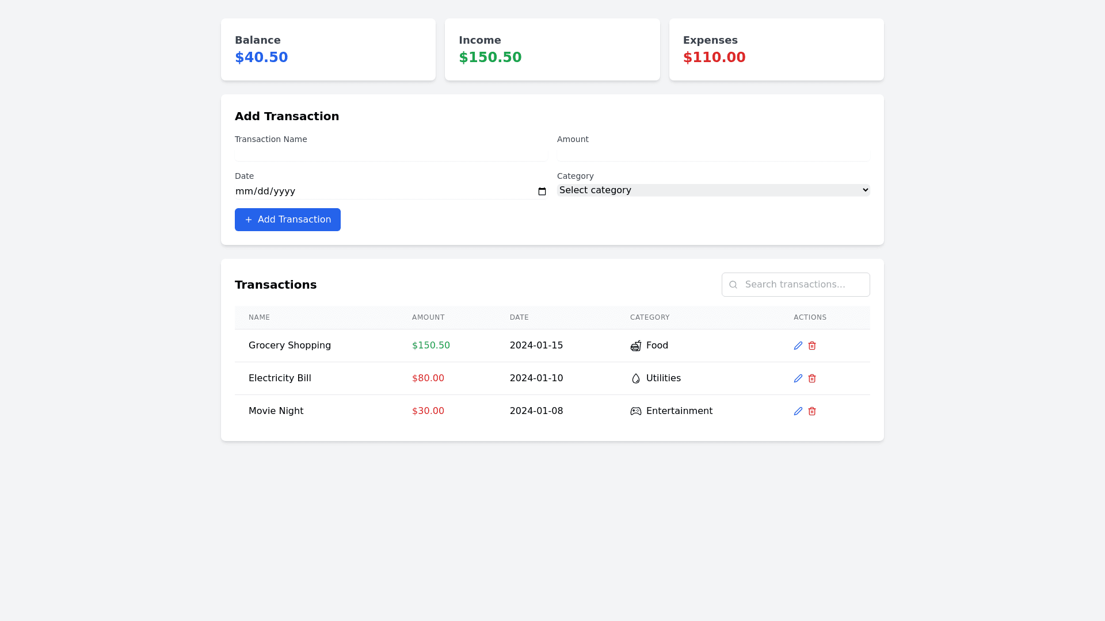This screenshot has width=1105, height=621.
Task: Open the Select category dropdown
Action: coord(713,190)
